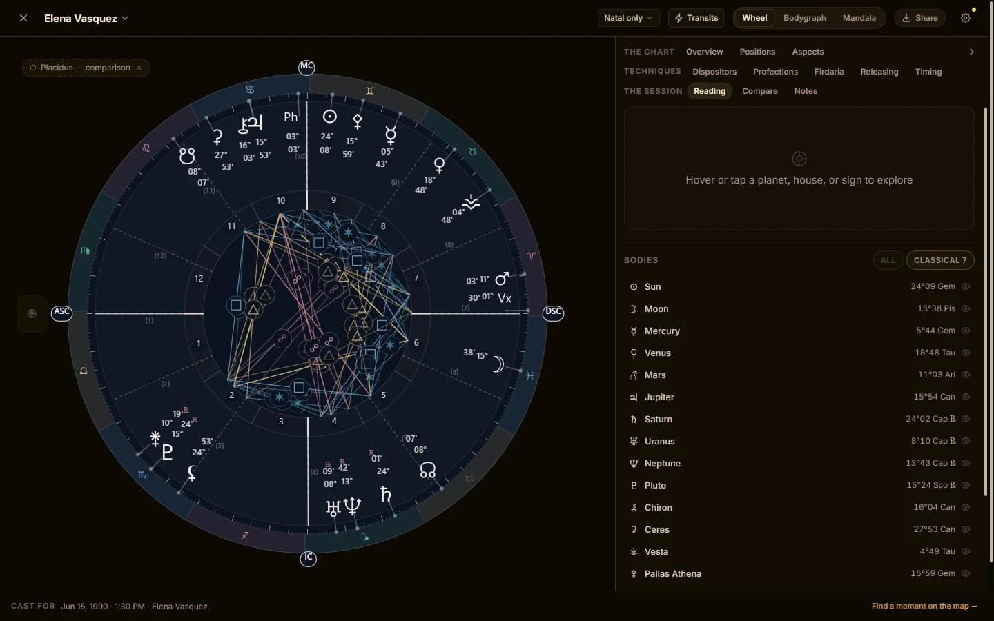This screenshot has width=994, height=621.
Task: Open the Compare session tab
Action: click(x=759, y=91)
